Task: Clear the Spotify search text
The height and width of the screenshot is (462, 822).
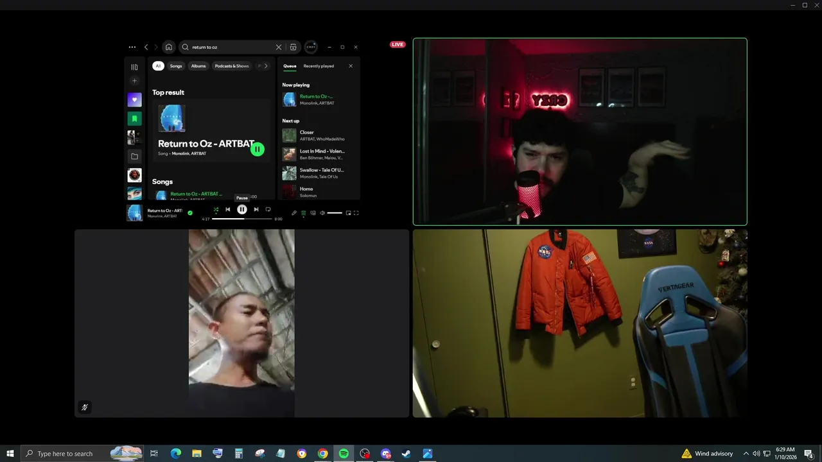Action: coord(279,47)
